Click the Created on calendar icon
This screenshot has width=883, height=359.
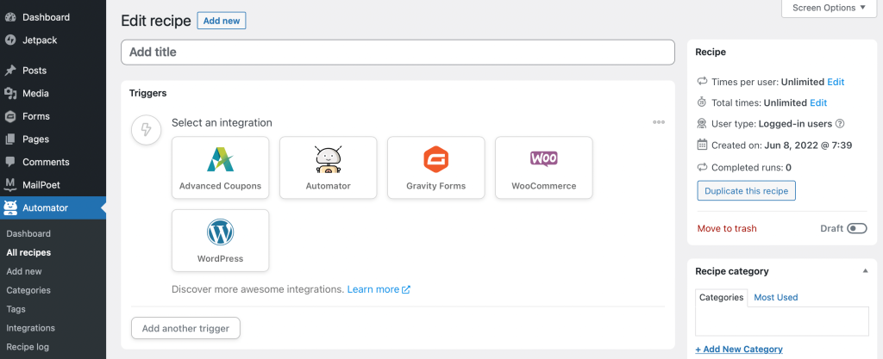click(x=702, y=145)
